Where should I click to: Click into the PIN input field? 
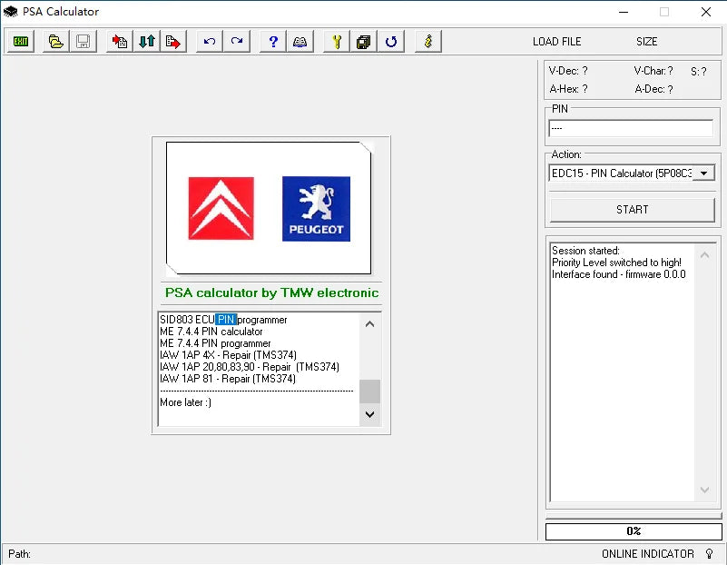point(631,128)
